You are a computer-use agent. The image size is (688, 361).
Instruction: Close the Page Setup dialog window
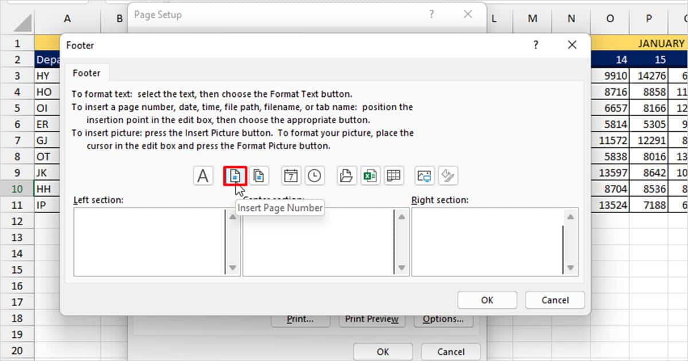pyautogui.click(x=468, y=15)
